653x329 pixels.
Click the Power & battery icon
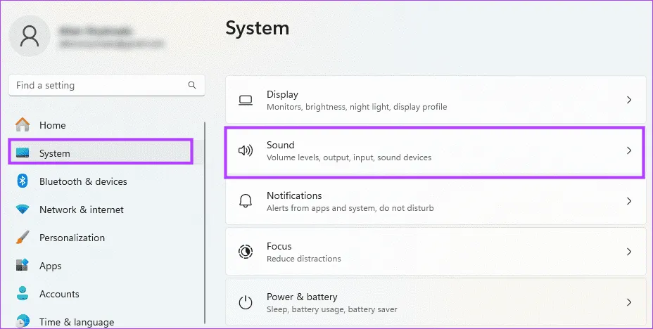pyautogui.click(x=246, y=302)
